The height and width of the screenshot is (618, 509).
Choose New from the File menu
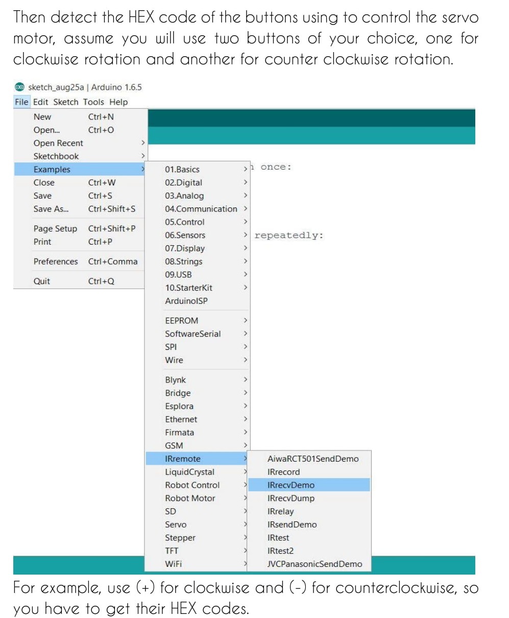point(80,117)
